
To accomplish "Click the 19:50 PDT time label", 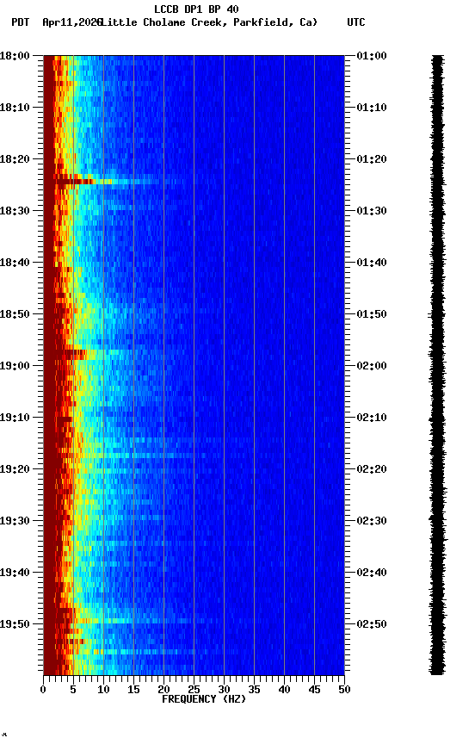I will [x=15, y=624].
